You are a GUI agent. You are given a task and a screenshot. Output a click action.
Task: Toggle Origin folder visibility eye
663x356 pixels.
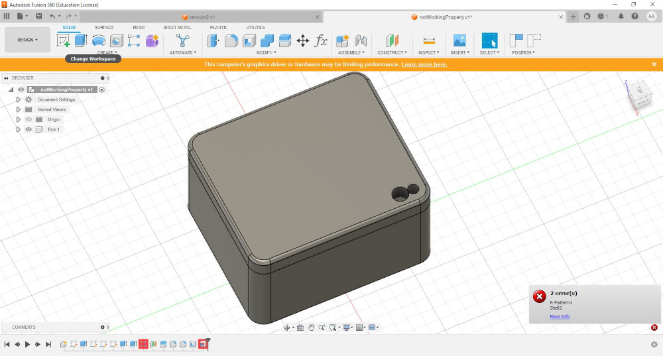(29, 119)
